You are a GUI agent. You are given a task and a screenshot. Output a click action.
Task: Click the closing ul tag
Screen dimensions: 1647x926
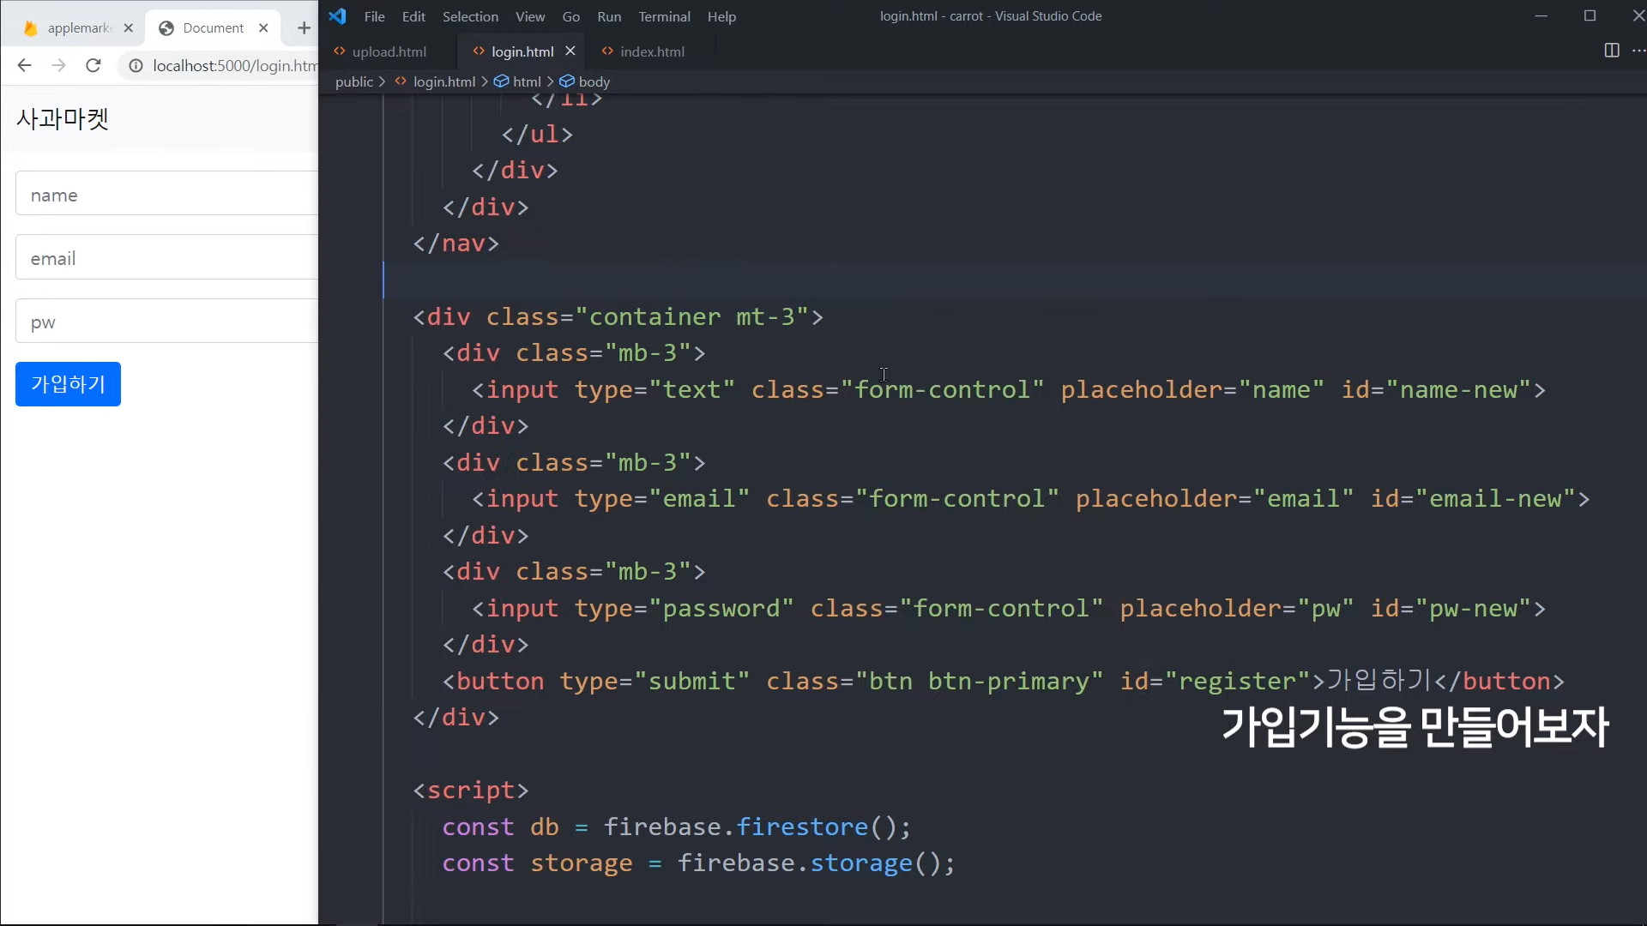pyautogui.click(x=537, y=135)
